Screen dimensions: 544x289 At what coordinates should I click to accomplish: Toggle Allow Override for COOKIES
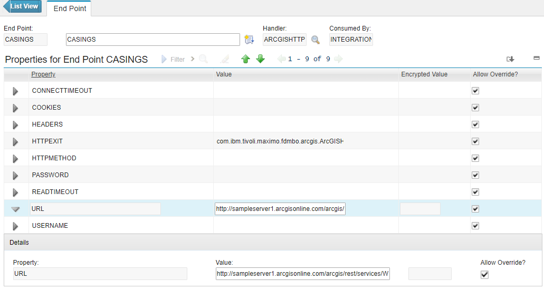click(x=475, y=108)
